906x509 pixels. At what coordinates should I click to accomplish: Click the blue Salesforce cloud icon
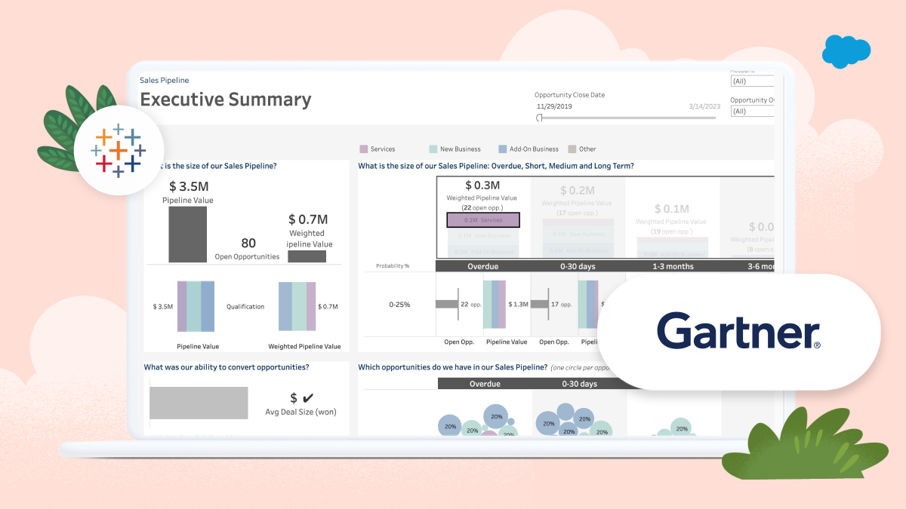coord(846,52)
